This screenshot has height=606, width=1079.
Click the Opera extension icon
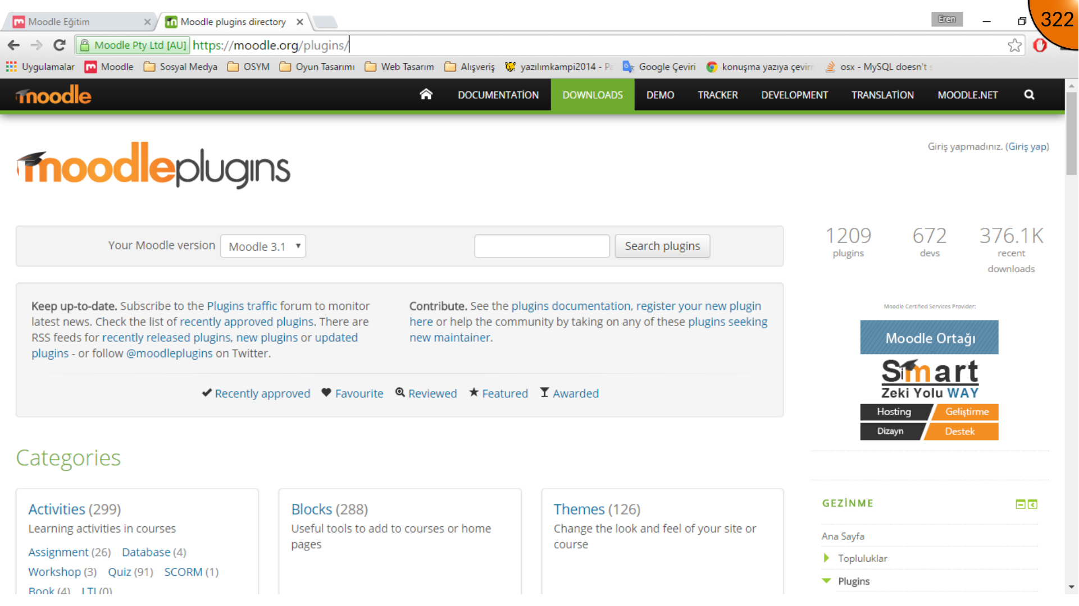[1040, 45]
